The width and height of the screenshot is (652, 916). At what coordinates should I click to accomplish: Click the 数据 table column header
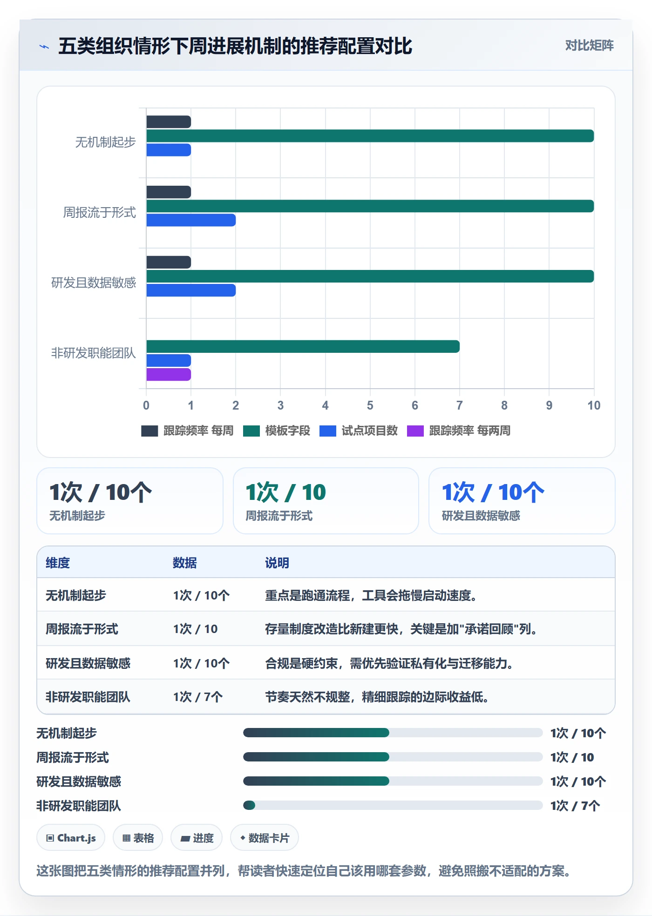point(185,563)
